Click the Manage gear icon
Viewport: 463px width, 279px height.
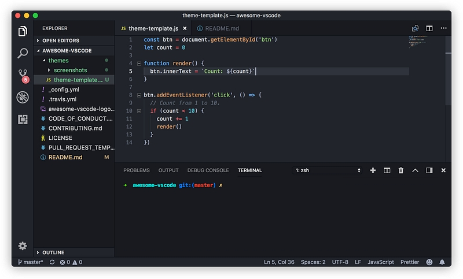[x=23, y=246]
